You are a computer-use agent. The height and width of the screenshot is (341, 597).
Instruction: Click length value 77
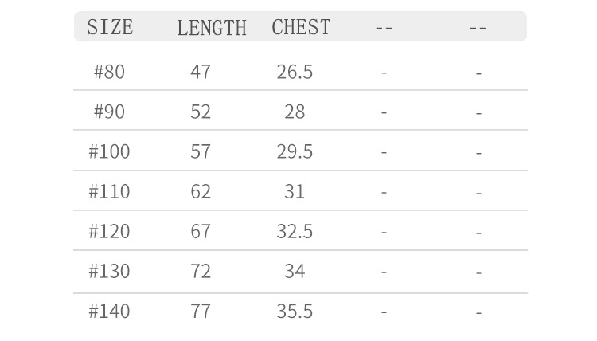click(x=201, y=311)
